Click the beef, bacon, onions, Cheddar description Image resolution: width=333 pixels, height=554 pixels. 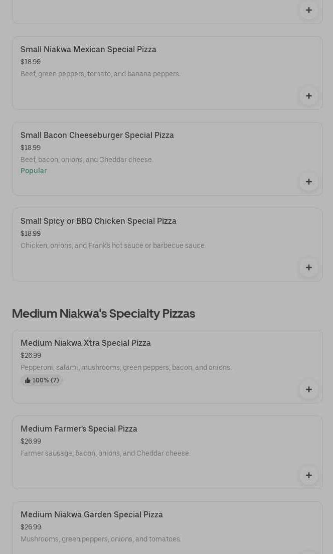click(x=87, y=160)
